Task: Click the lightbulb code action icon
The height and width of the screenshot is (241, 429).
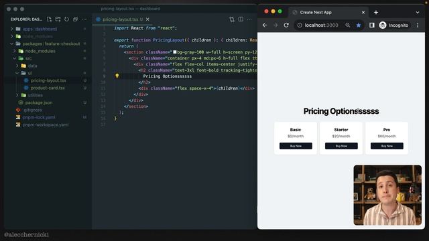Action: [117, 76]
